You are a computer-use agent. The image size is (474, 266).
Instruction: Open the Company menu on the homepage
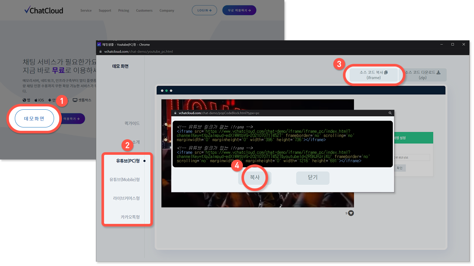pyautogui.click(x=167, y=10)
